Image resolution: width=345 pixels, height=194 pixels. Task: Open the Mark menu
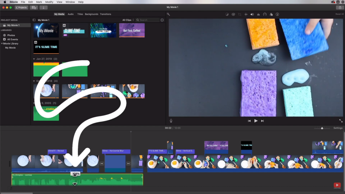pos(39,2)
